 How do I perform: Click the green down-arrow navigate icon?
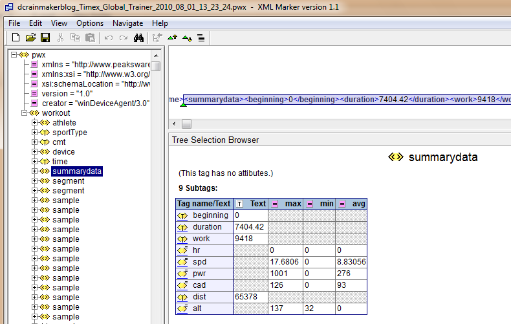click(187, 38)
